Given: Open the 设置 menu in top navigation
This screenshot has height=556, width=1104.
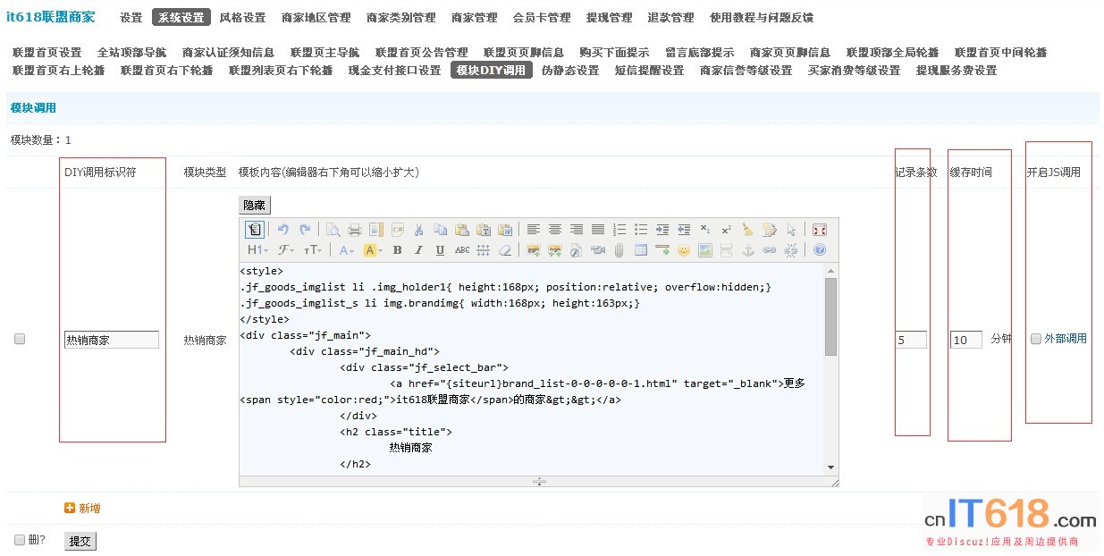Looking at the screenshot, I should click(x=131, y=17).
